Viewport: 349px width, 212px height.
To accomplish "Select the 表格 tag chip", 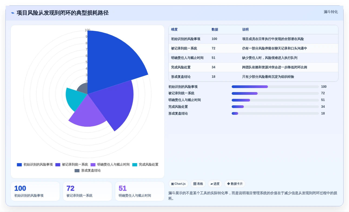I will (x=198, y=184).
